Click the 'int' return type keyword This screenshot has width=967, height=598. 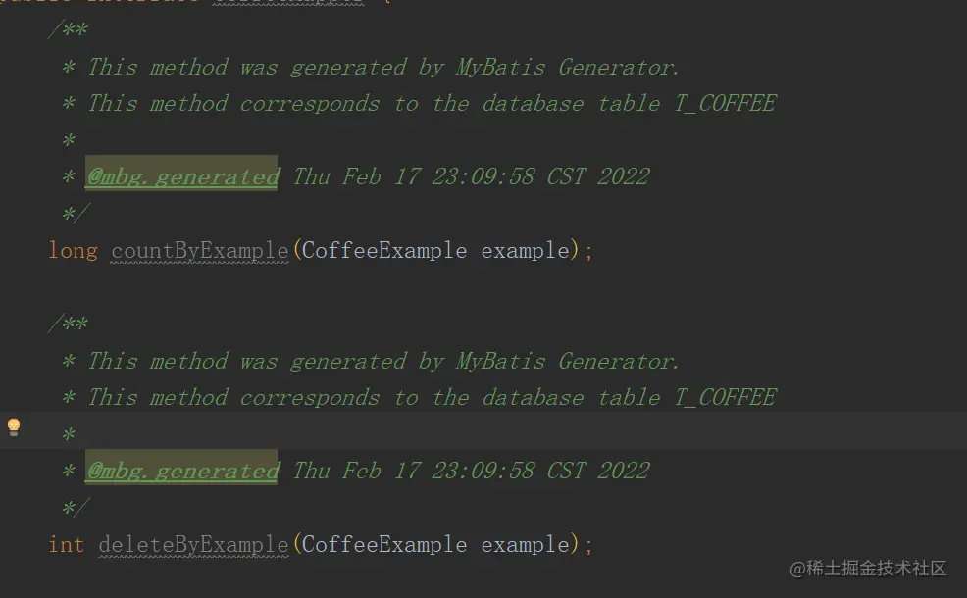point(67,544)
